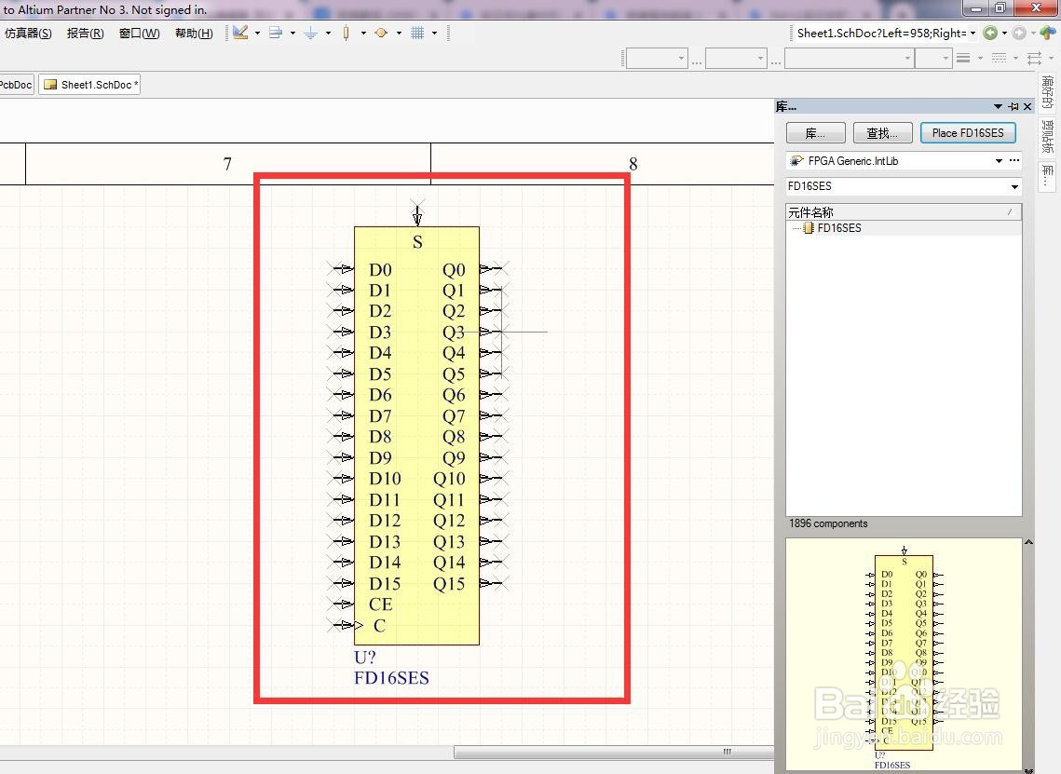Expand the digital devices dropdown arrow
The image size is (1061, 774).
363,33
